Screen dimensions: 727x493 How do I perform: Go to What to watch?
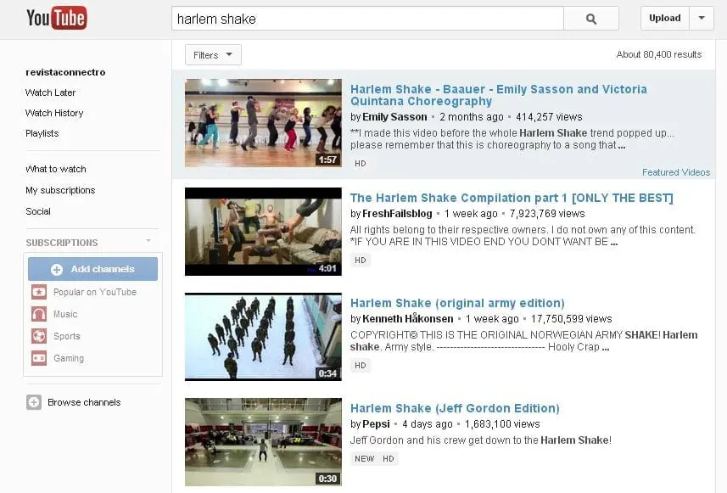pos(56,169)
